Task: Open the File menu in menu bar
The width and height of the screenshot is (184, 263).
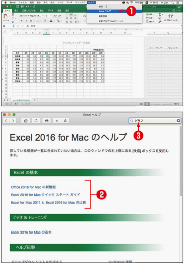Action: click(x=22, y=2)
